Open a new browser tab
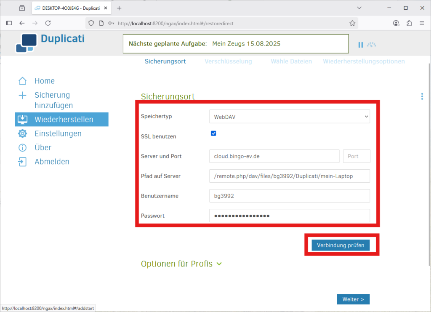 tap(119, 8)
